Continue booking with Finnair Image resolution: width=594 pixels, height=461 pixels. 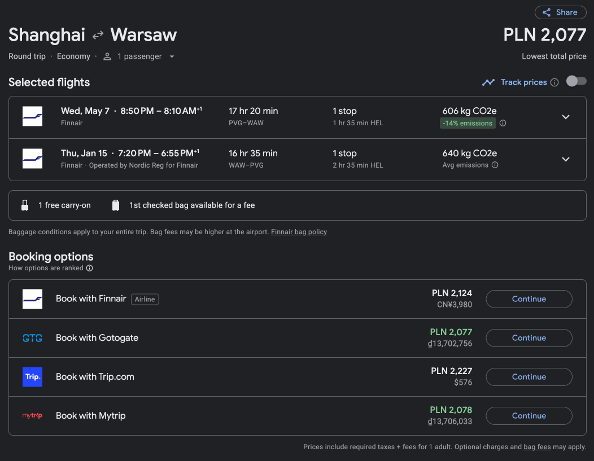pos(529,299)
